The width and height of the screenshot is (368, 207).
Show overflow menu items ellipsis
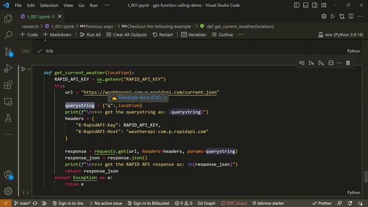(107, 5)
